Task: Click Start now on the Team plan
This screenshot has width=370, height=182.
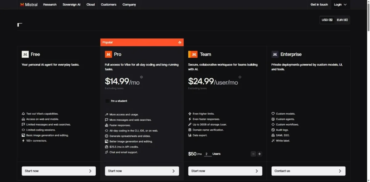Action: click(x=225, y=171)
